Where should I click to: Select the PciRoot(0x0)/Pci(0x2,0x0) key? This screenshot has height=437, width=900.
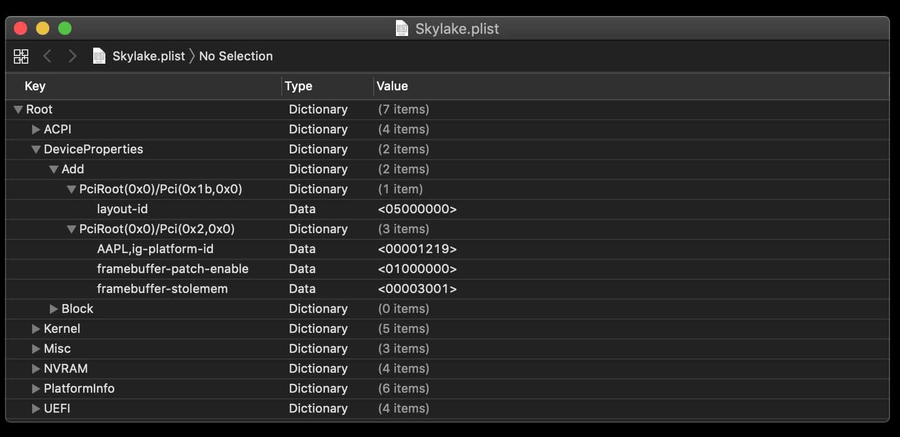[157, 229]
